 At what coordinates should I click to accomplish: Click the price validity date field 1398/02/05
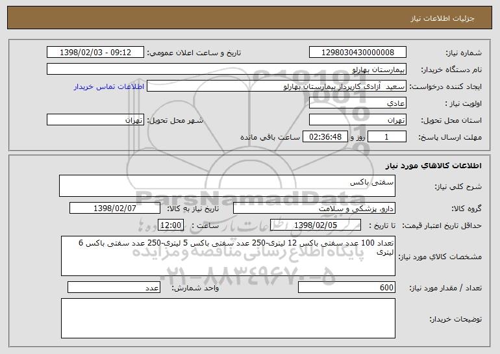pyautogui.click(x=316, y=225)
